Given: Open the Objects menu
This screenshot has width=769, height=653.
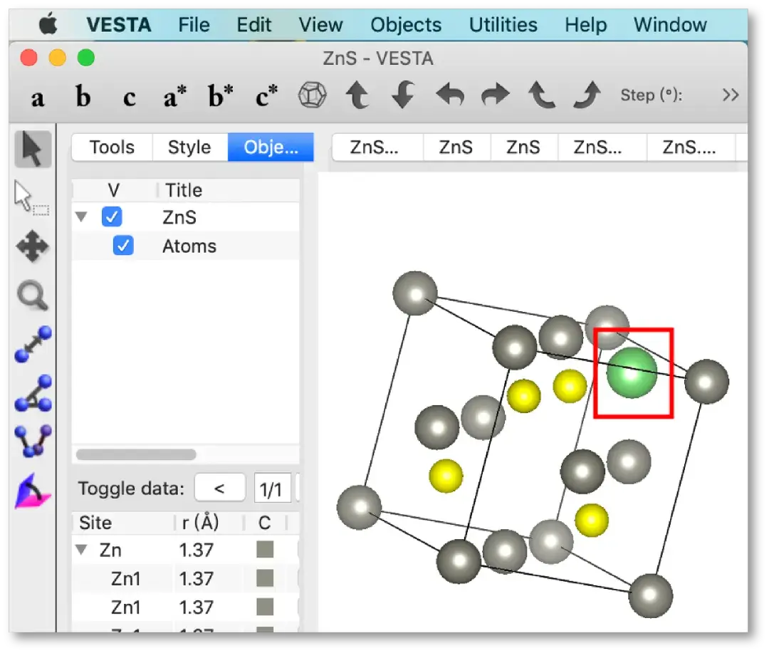Looking at the screenshot, I should (406, 24).
